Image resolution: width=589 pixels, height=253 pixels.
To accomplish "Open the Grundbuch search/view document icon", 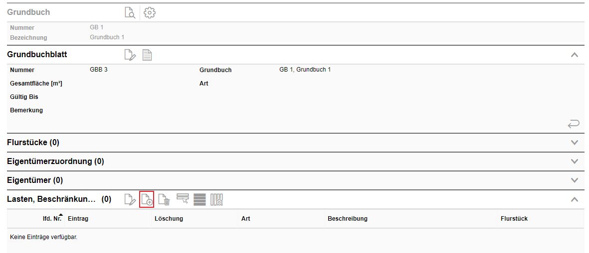I will [130, 13].
